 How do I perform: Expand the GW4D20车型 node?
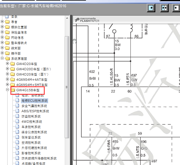click(x=7, y=64)
